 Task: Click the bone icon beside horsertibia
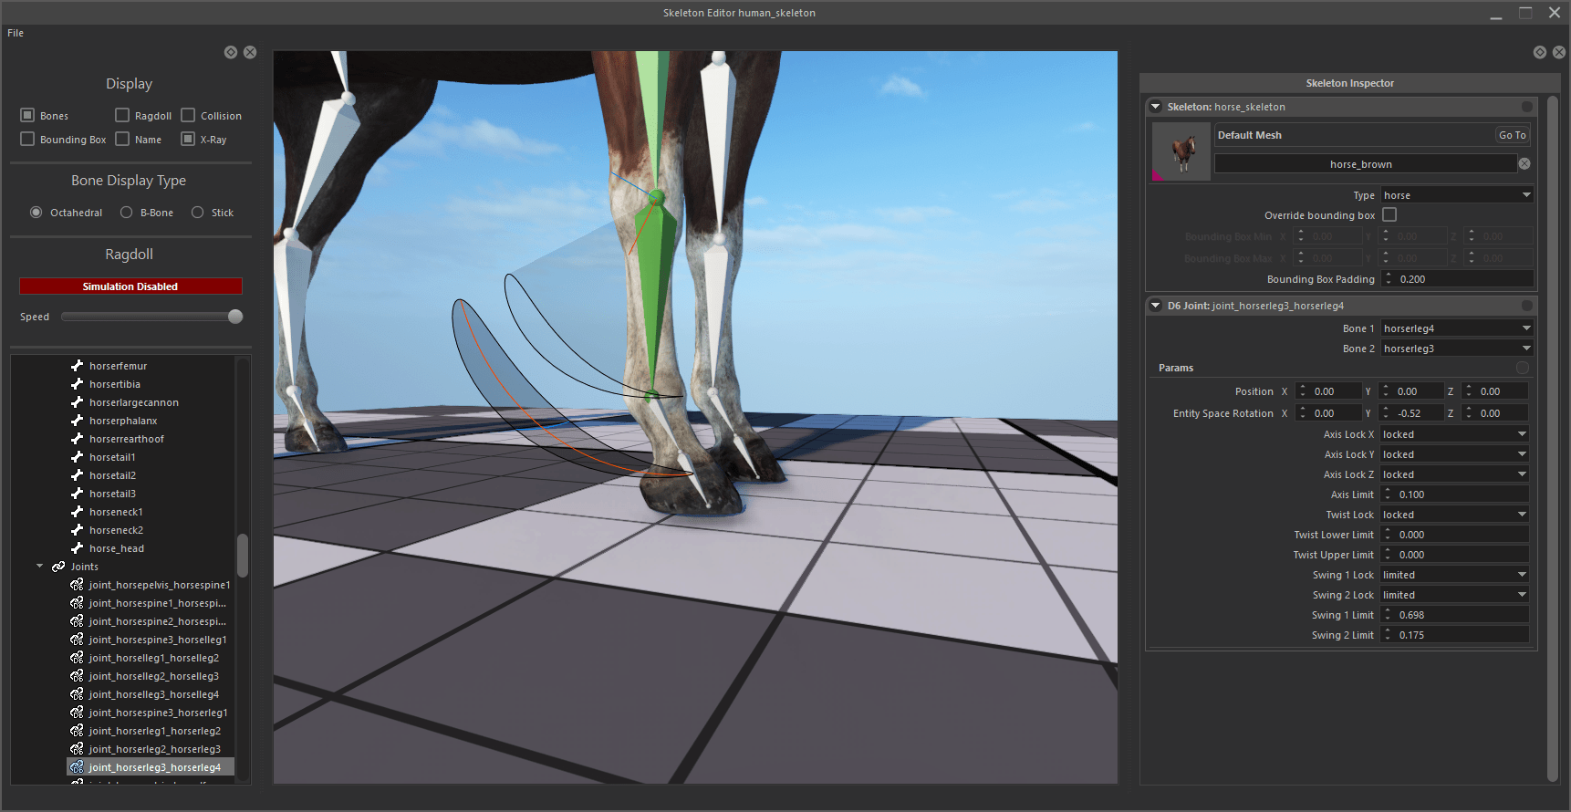coord(78,384)
